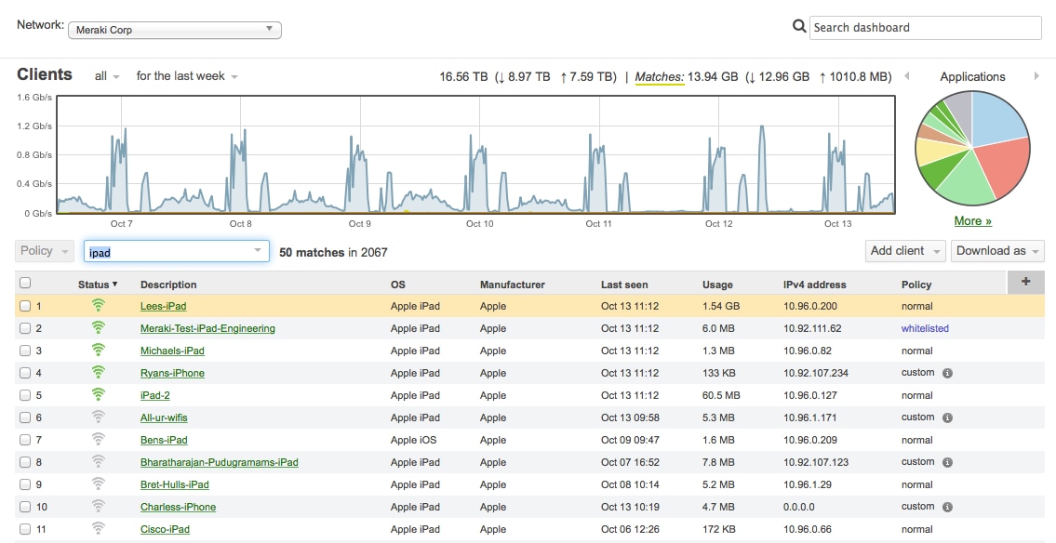Sort by the Last seen column header
The image size is (1056, 543).
pyautogui.click(x=624, y=285)
